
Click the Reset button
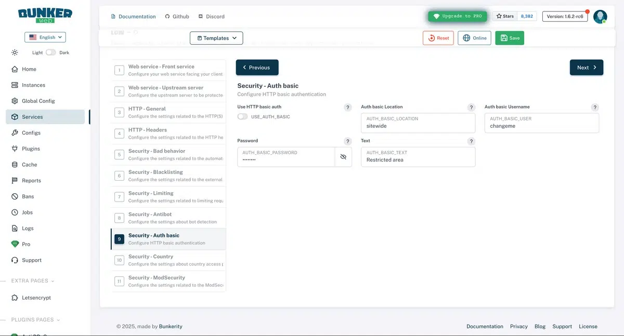tap(438, 38)
